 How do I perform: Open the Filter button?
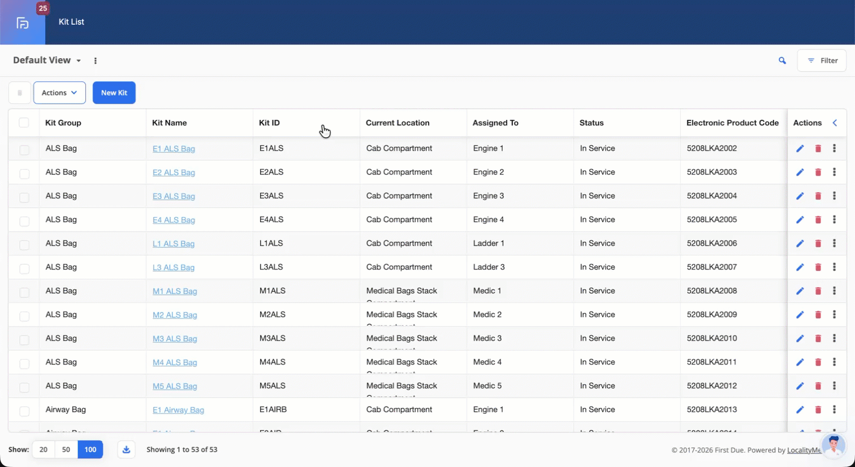[822, 60]
